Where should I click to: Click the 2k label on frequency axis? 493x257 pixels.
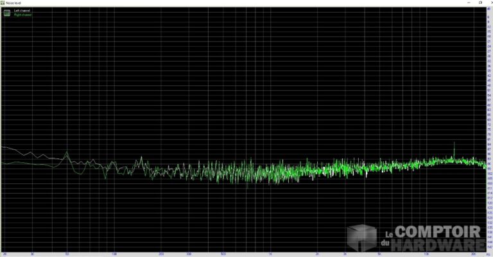tap(317, 254)
